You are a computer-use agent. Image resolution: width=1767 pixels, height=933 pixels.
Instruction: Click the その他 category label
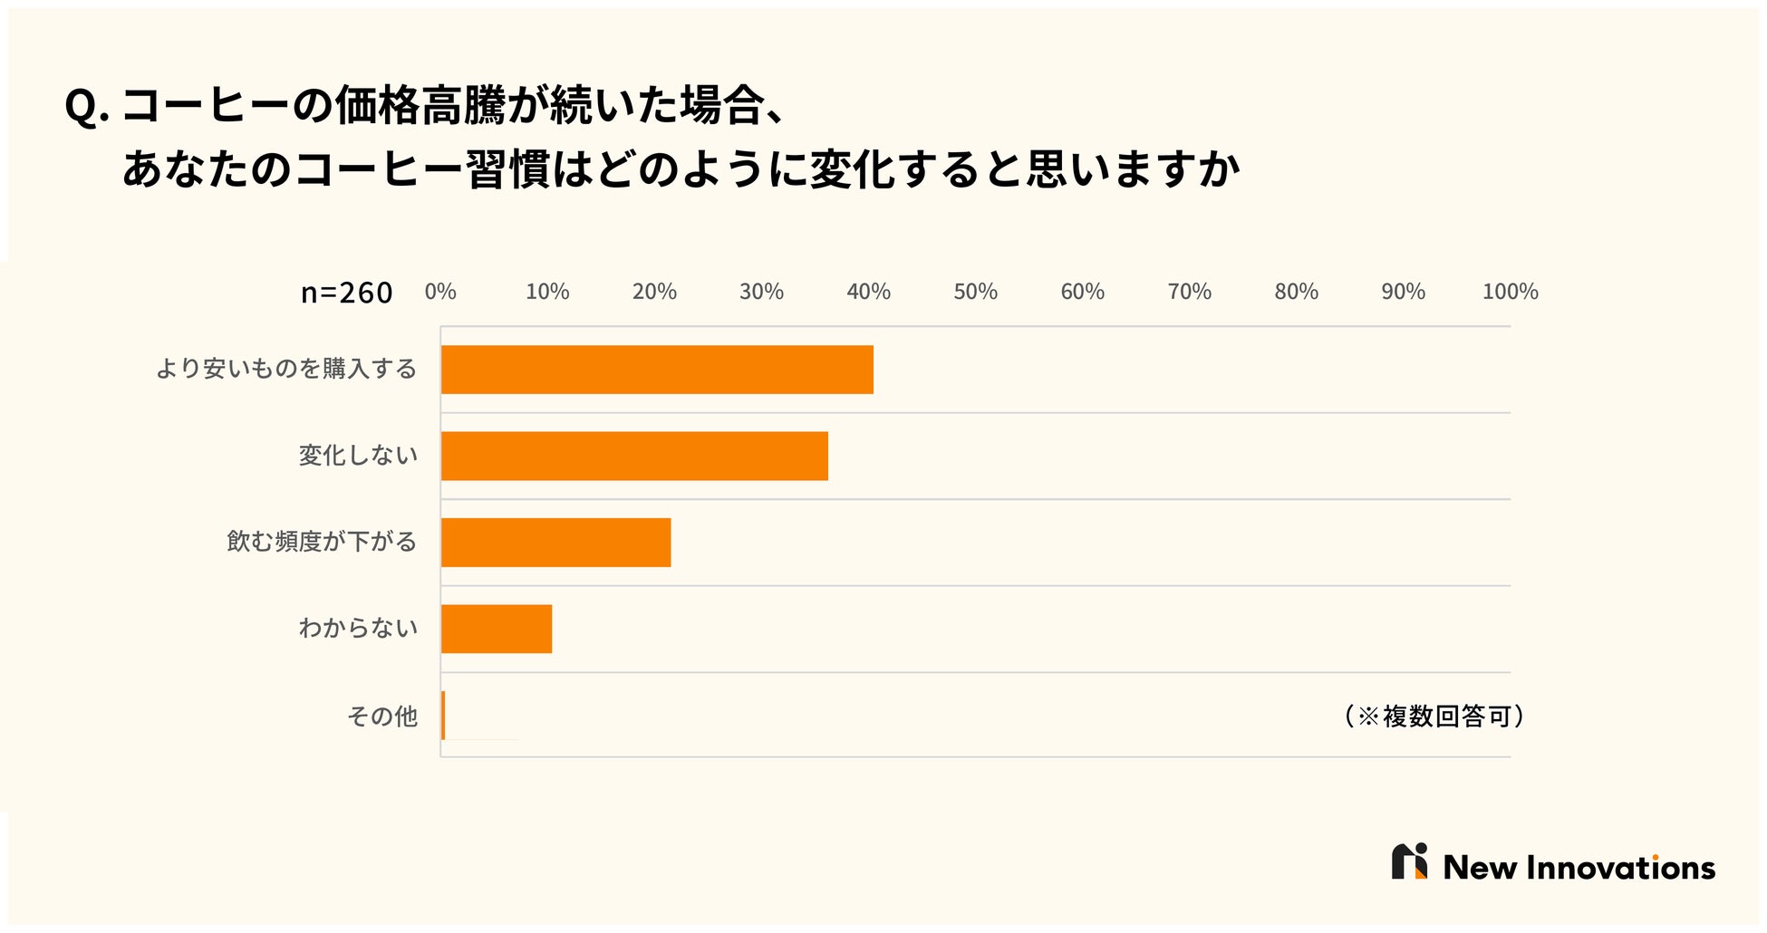[x=381, y=717]
